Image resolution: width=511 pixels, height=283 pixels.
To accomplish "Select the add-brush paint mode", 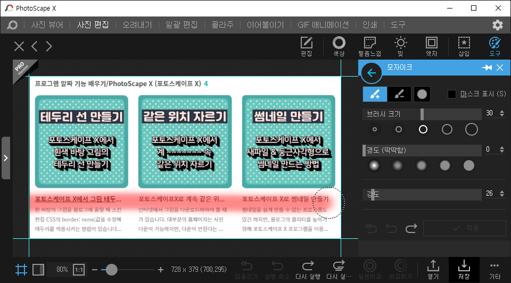I will [x=375, y=94].
